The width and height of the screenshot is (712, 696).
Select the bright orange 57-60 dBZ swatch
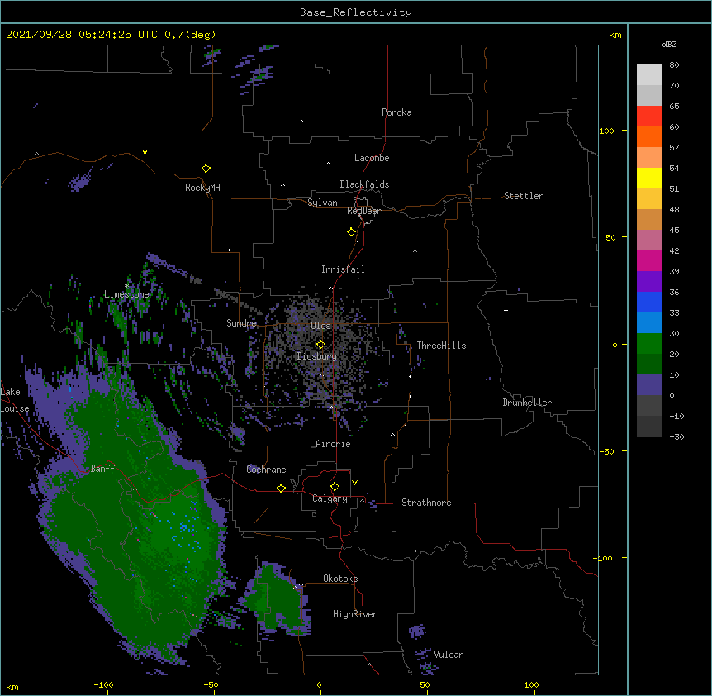[649, 136]
